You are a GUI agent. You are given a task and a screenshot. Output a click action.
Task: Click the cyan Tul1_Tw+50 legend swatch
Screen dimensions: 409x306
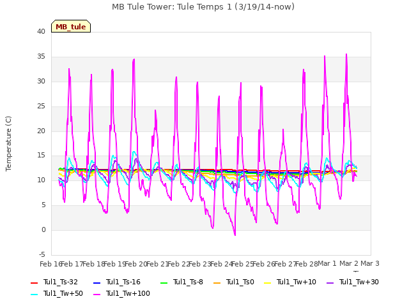click(34, 295)
